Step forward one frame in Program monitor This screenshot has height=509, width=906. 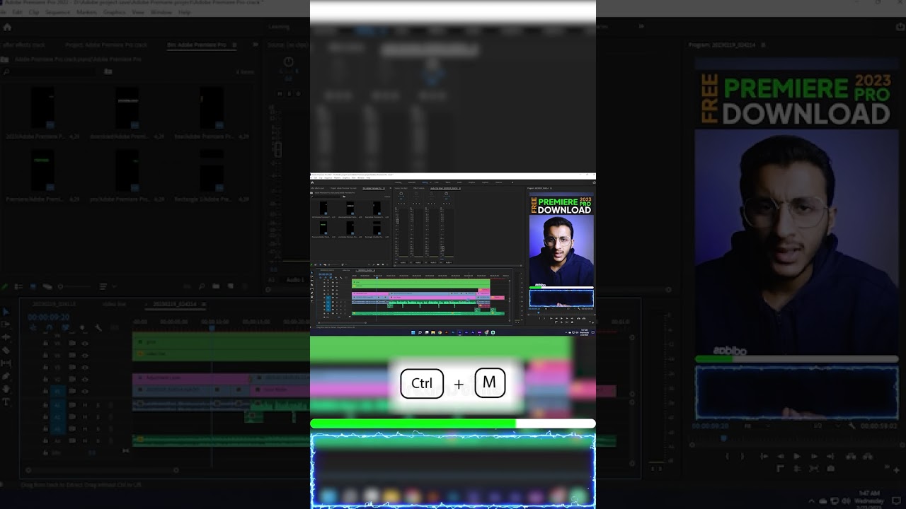813,457
